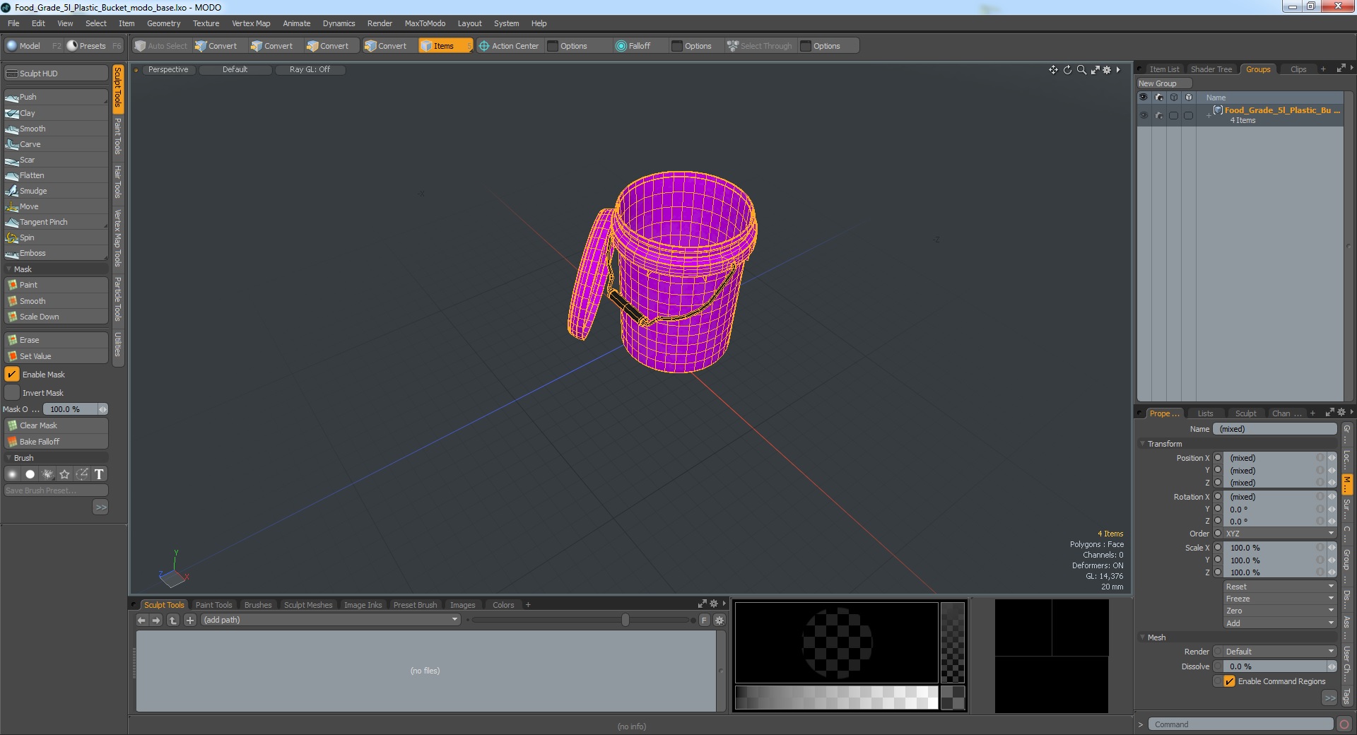
Task: Pick the star-shaped brush tip icon
Action: pyautogui.click(x=64, y=474)
